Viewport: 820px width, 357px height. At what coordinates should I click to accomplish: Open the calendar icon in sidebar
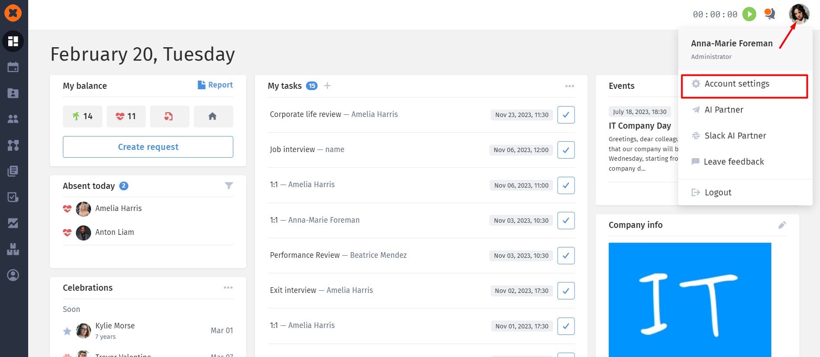(x=13, y=67)
